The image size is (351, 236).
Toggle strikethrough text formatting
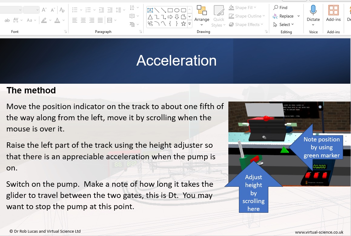point(7,21)
